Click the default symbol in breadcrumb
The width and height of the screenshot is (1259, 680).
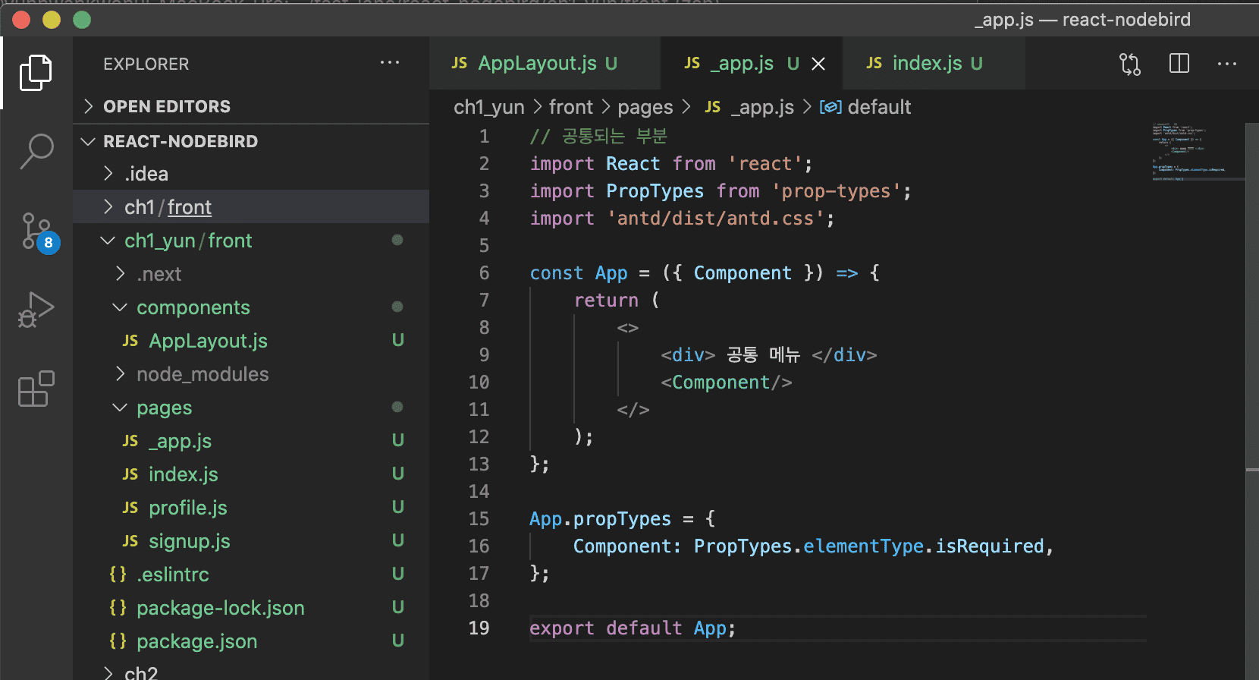[x=878, y=108]
